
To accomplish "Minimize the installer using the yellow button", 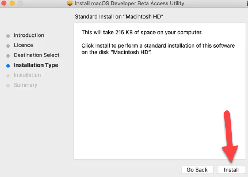I will tap(12, 3).
